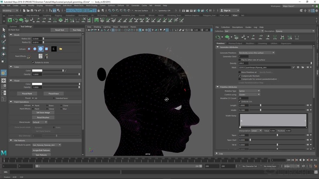
Task: Open Generate Primitives dropdown
Action: click(x=256, y=53)
